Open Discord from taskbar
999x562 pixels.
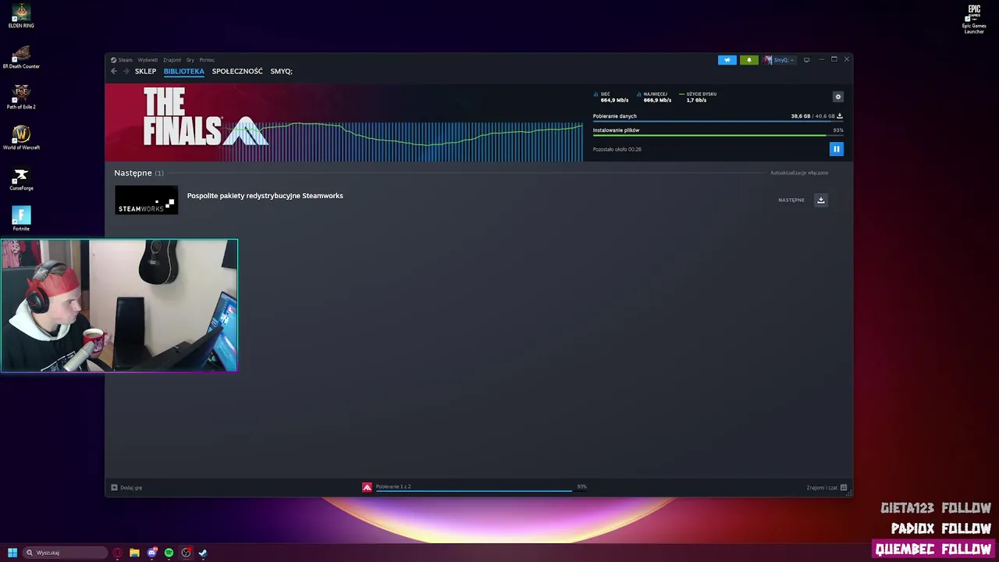coord(152,553)
